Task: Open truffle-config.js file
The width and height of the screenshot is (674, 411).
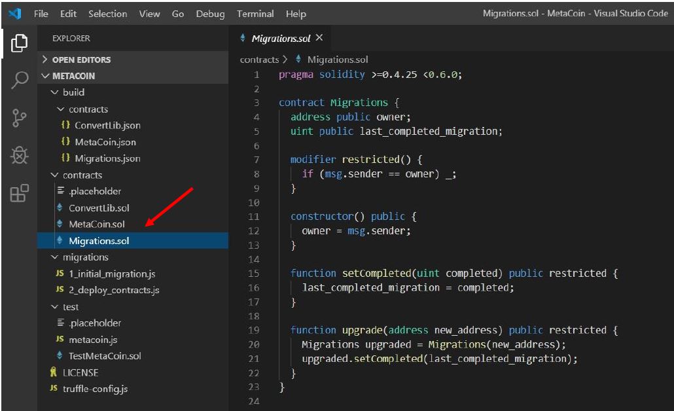Action: coord(95,389)
